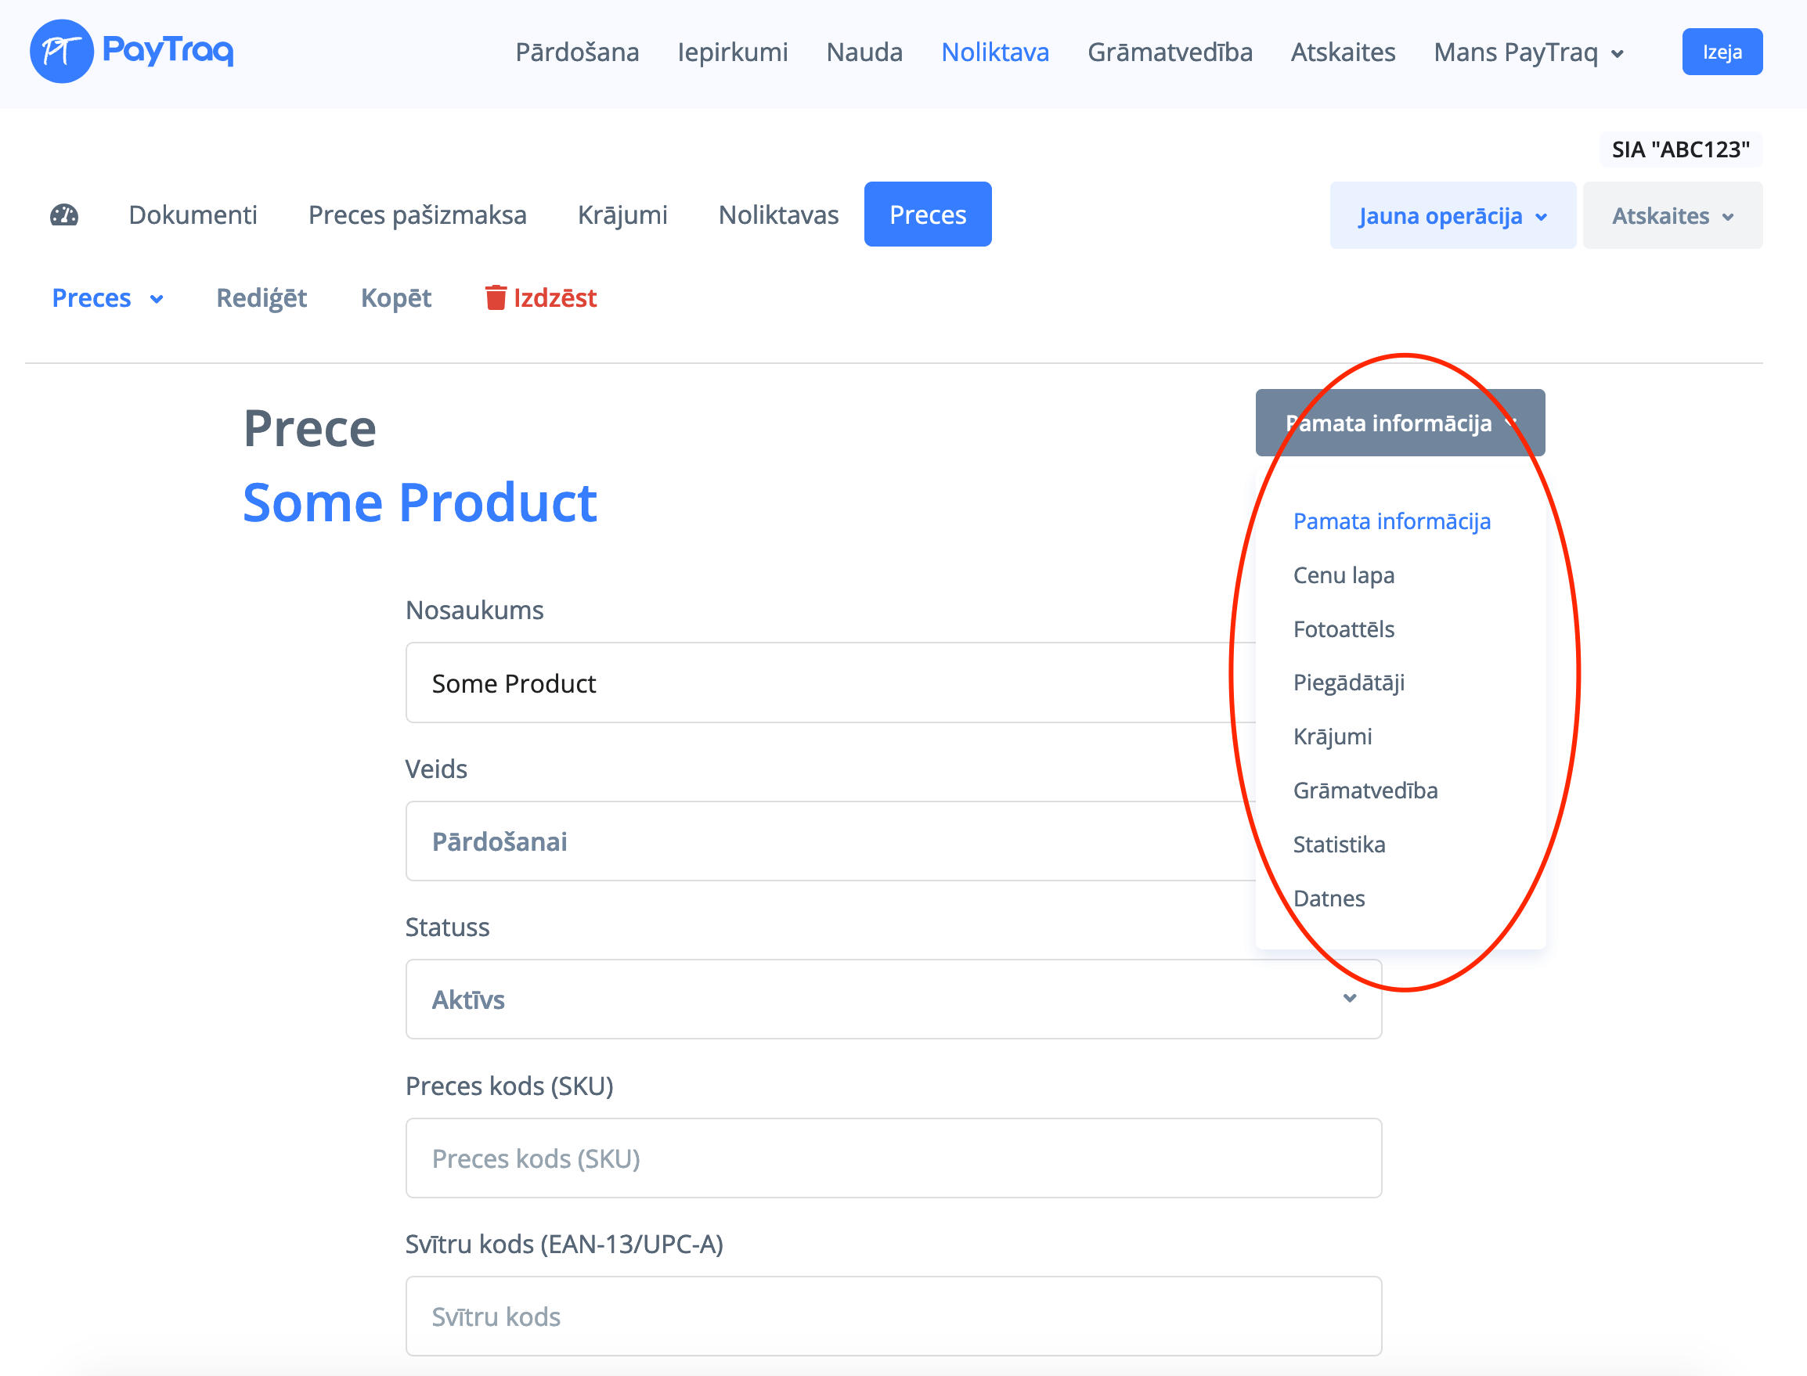Open the dashboard speedometer icon
Image resolution: width=1807 pixels, height=1376 pixels.
pos(64,215)
